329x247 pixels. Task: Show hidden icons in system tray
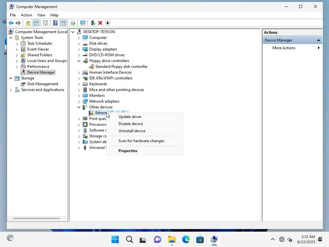(272, 239)
